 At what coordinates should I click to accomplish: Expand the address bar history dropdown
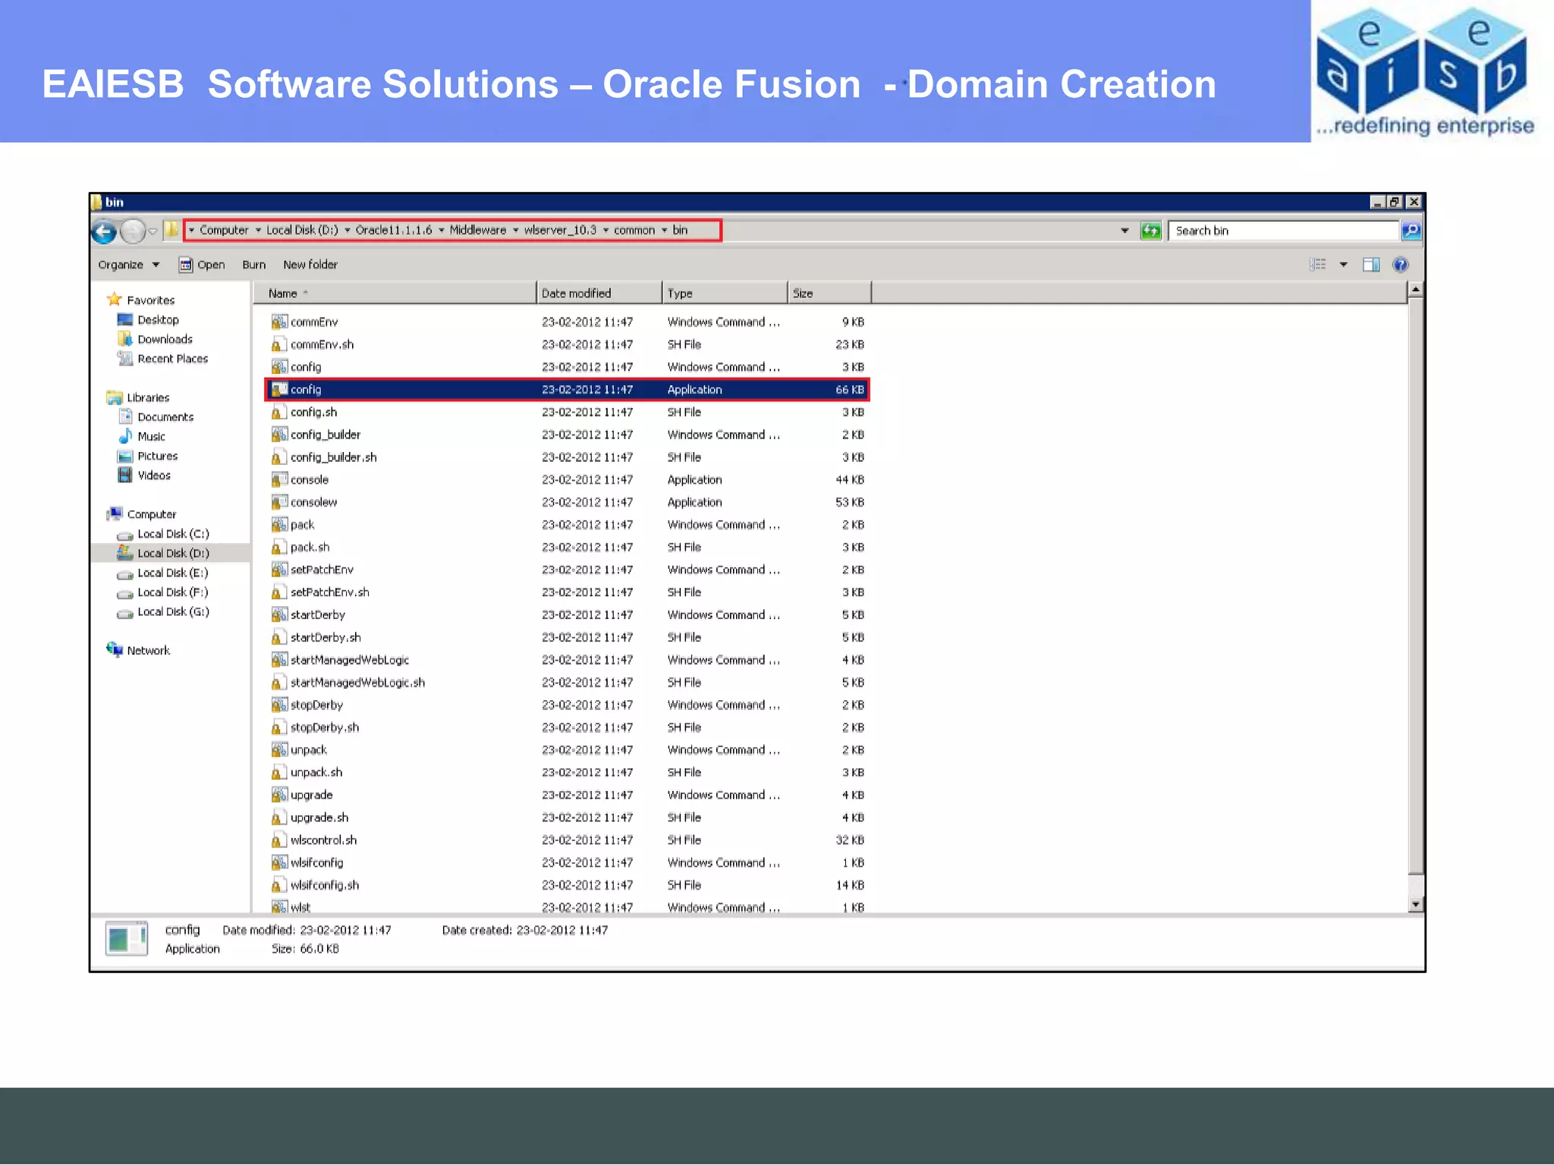[x=1125, y=231]
